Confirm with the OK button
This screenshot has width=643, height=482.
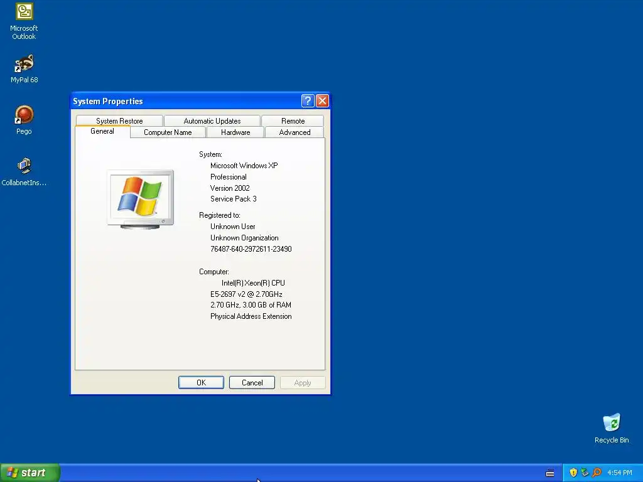click(201, 382)
